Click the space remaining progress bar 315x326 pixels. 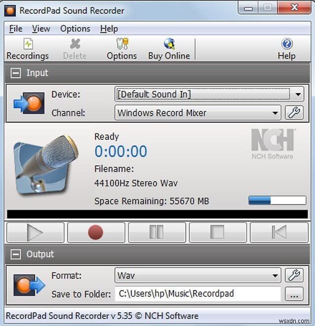277,200
